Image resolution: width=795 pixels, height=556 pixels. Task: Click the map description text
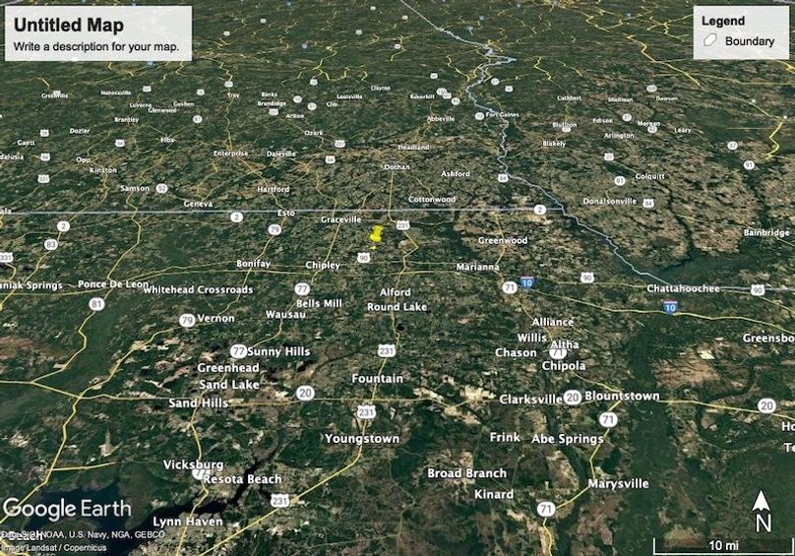pos(96,46)
